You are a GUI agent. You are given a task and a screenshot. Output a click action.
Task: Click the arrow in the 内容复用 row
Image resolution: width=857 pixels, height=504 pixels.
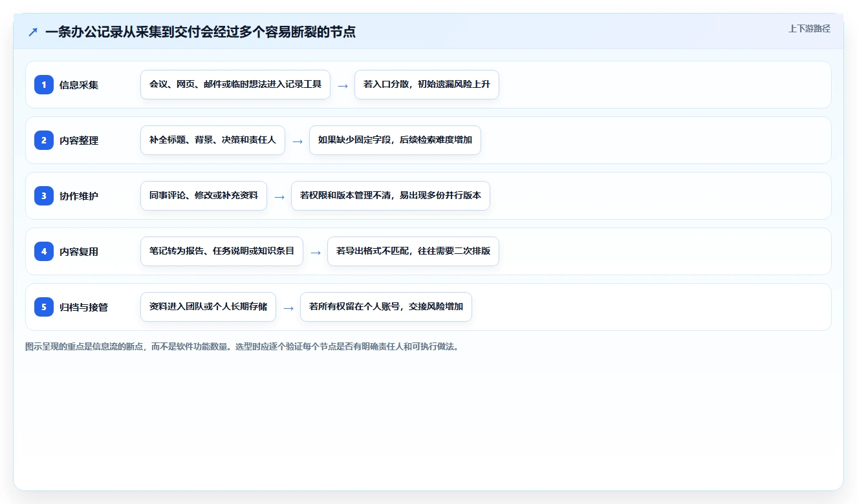(316, 252)
